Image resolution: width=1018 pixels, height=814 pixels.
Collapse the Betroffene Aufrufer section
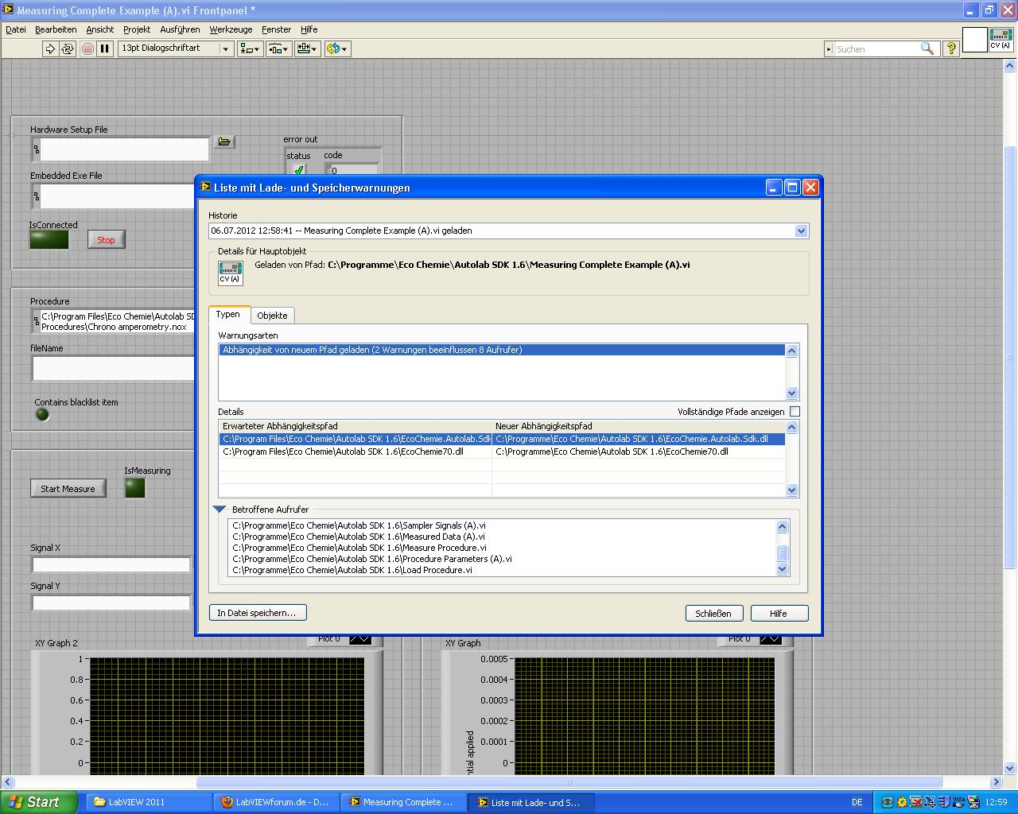[x=220, y=510]
